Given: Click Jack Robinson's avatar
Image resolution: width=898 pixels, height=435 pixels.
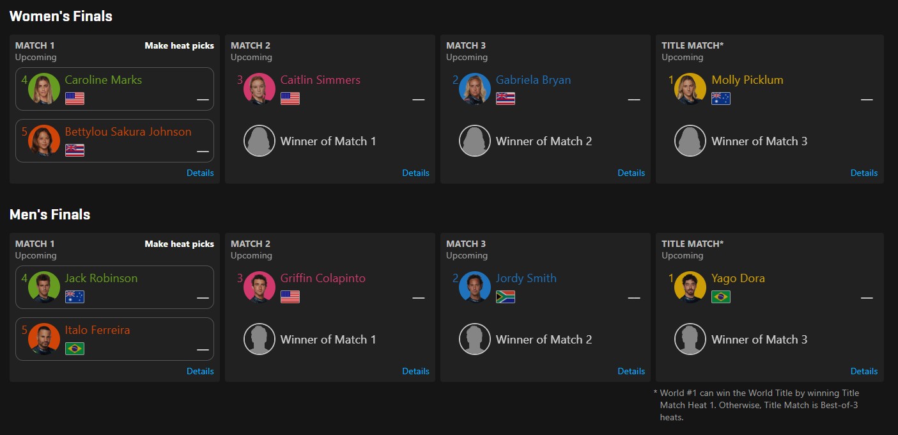Looking at the screenshot, I should [44, 287].
